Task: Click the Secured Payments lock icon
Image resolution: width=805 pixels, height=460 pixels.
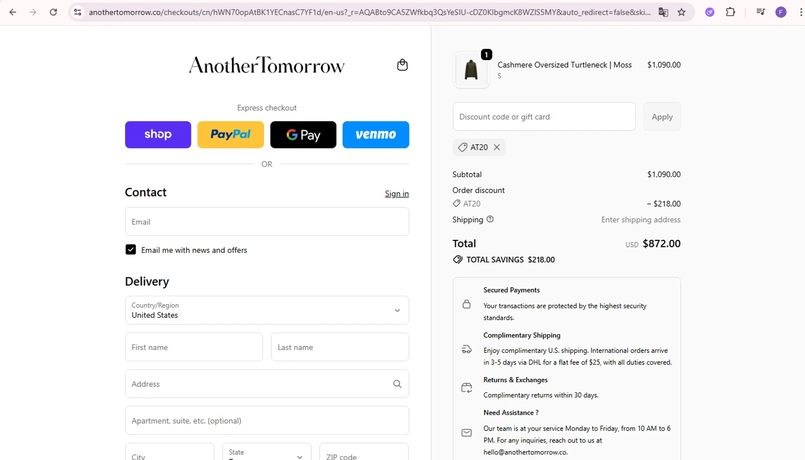Action: [466, 304]
